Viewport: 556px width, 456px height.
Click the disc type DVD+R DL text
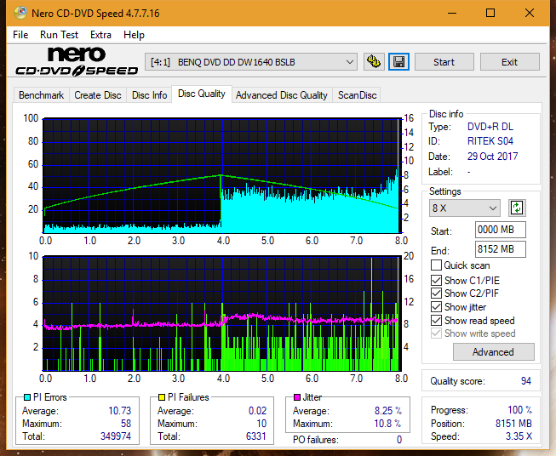(x=490, y=127)
